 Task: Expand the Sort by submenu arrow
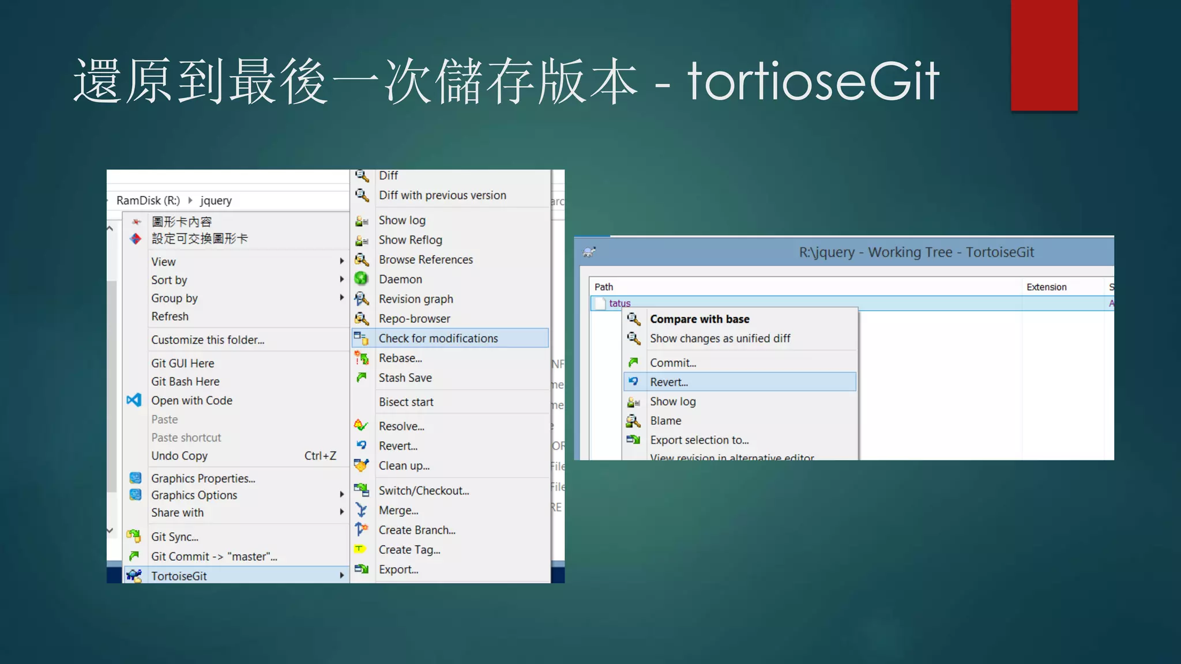[341, 280]
